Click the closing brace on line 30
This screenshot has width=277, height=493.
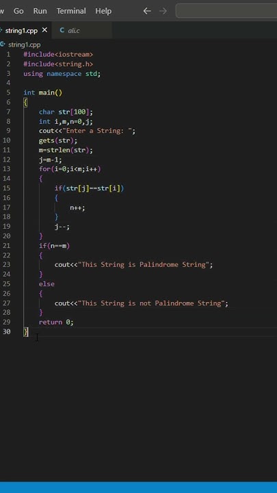point(26,331)
